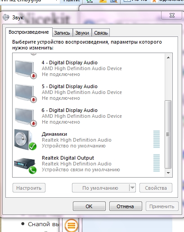Open the Звуки tab
The image size is (184, 232).
coord(82,33)
